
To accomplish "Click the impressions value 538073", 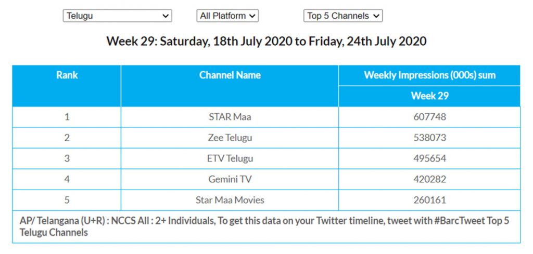I will (429, 138).
